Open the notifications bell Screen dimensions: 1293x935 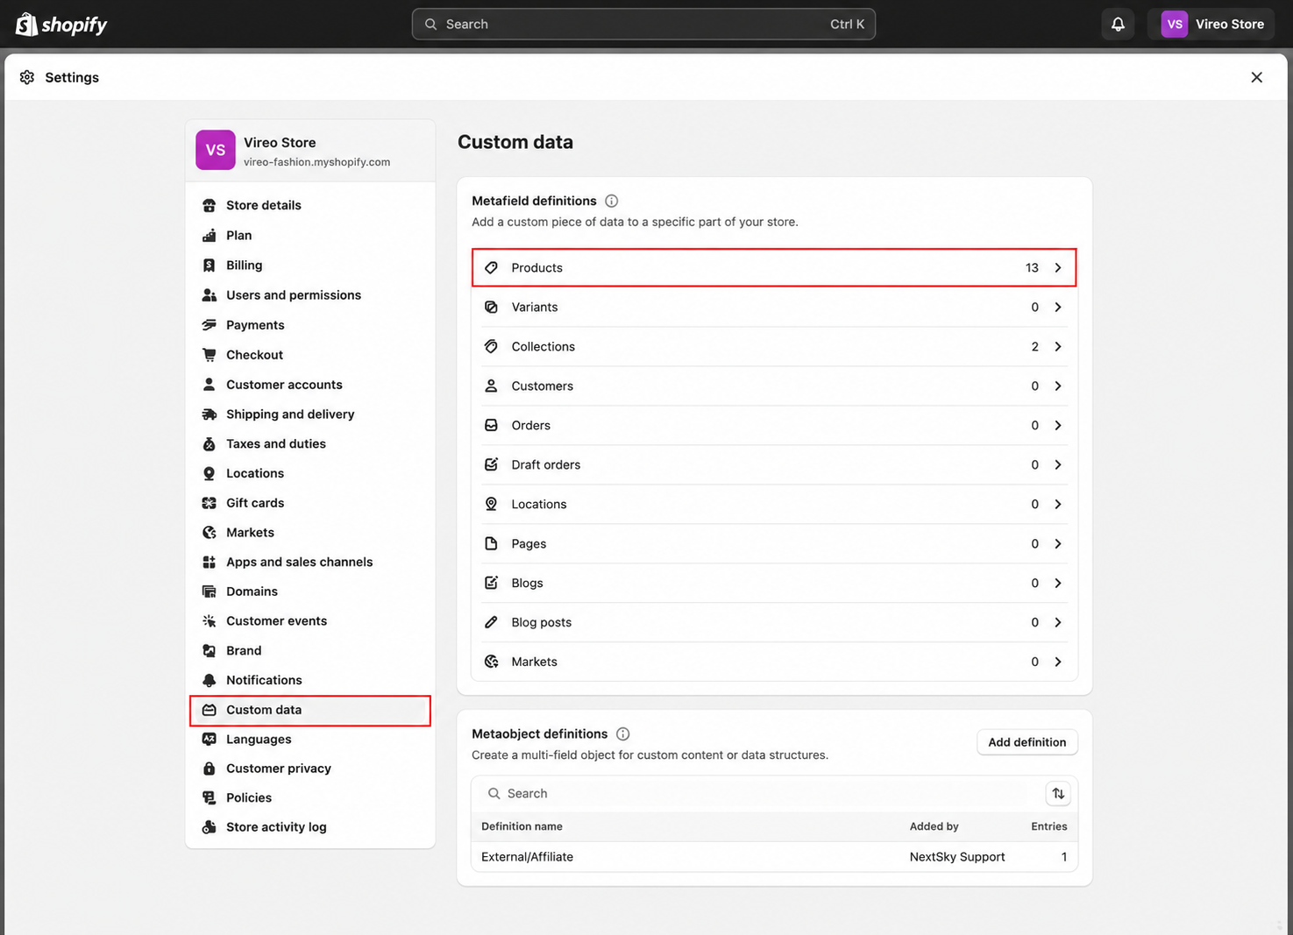(1118, 25)
